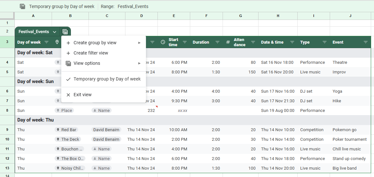Click Stand up comedy event cell
374x177 pixels.
click(350, 159)
